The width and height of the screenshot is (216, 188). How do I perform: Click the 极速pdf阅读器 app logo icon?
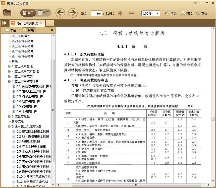pyautogui.click(x=3, y=3)
